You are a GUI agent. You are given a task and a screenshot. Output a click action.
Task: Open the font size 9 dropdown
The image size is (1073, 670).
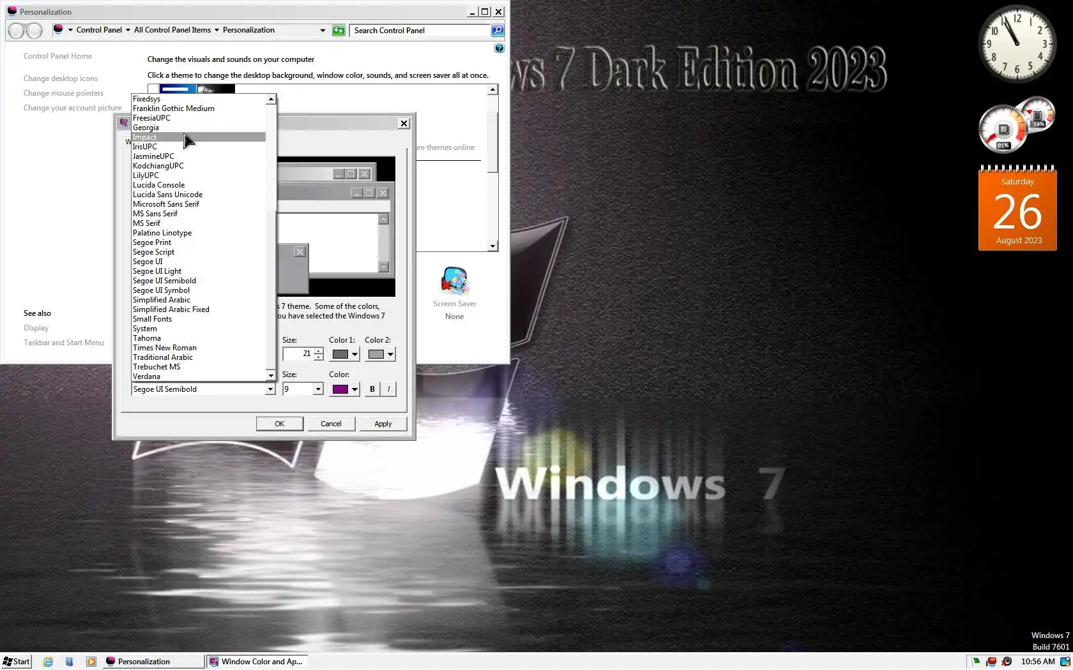(x=318, y=389)
